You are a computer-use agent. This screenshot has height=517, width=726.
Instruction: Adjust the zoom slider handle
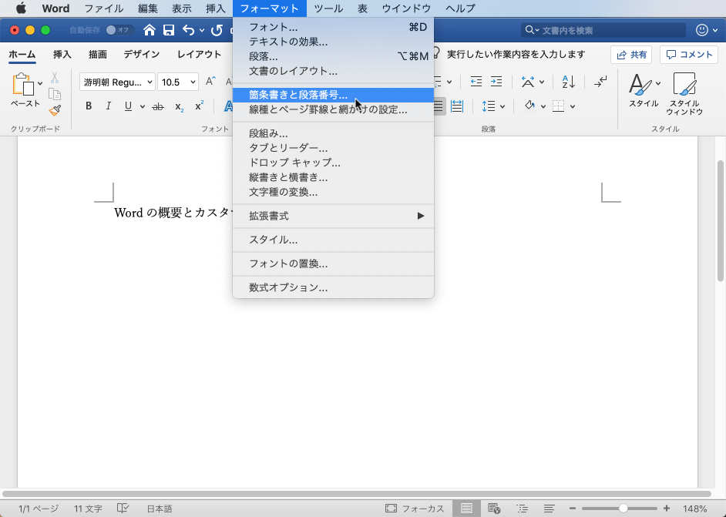click(x=623, y=509)
